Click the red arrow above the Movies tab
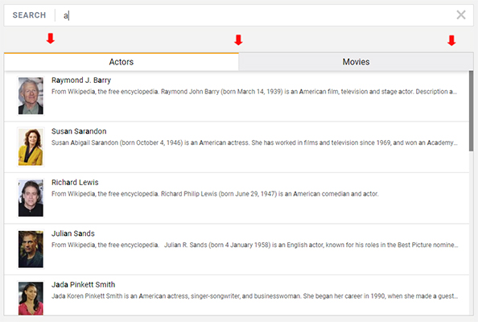 coord(451,40)
